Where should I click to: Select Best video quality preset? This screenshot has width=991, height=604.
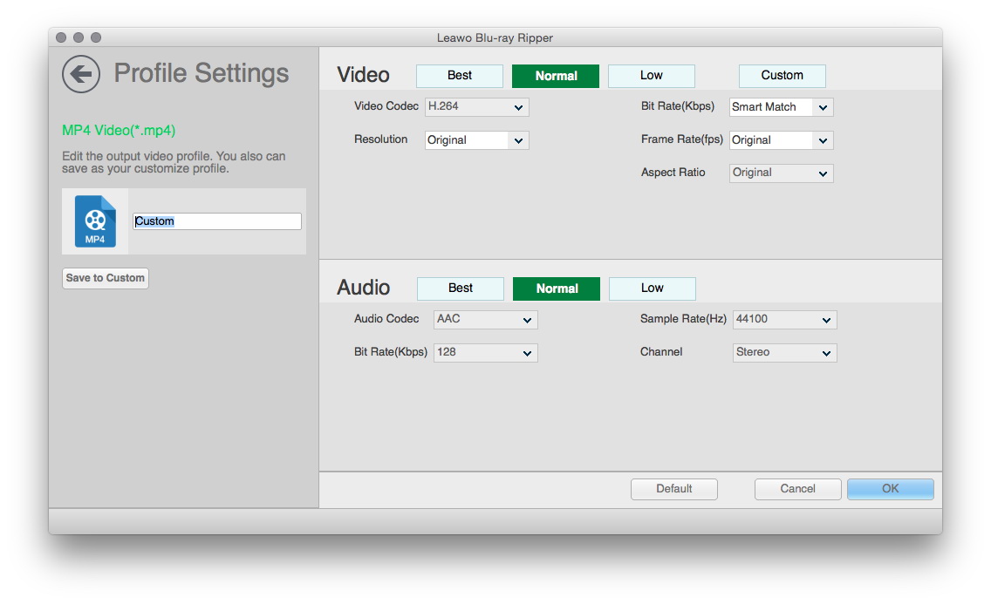[460, 76]
